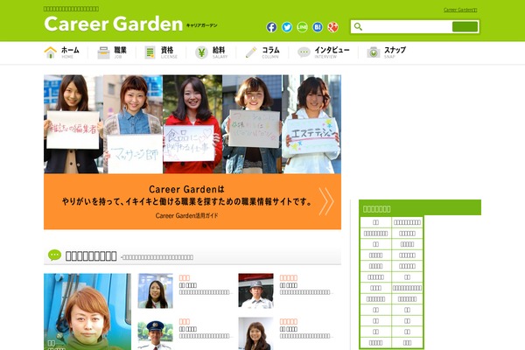The height and width of the screenshot is (350, 525).
Task: Click the double chevron on orange banner
Action: [x=326, y=201]
